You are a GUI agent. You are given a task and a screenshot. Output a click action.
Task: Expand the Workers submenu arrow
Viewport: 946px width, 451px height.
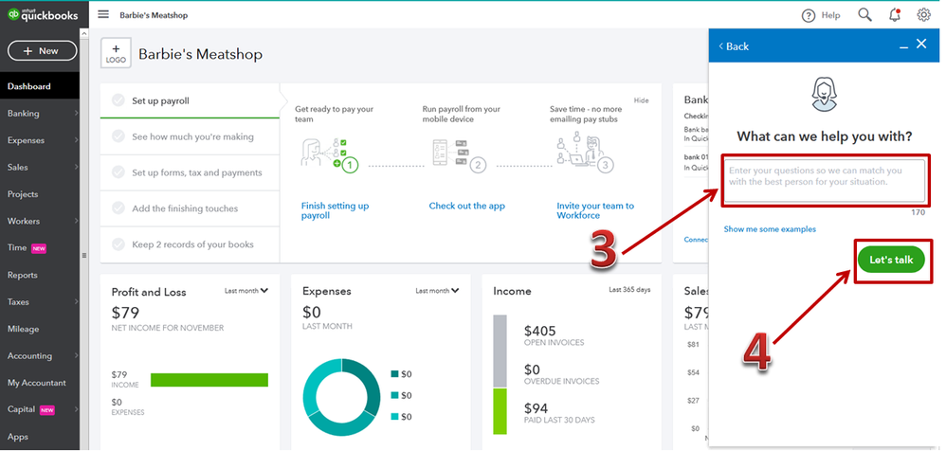pyautogui.click(x=76, y=222)
